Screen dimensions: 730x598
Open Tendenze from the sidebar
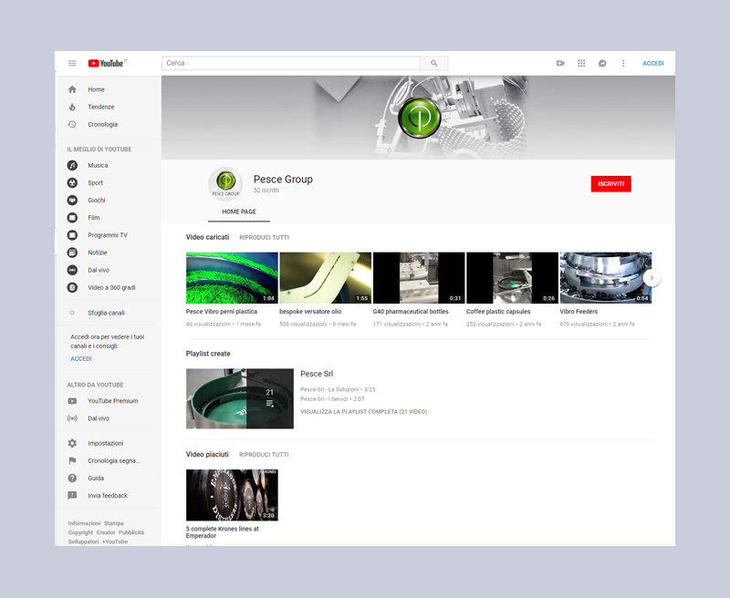[x=100, y=107]
